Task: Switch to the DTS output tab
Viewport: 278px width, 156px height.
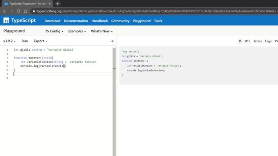Action: point(248,41)
